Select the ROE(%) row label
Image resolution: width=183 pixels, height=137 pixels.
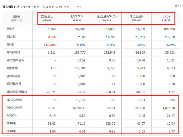tap(12, 116)
